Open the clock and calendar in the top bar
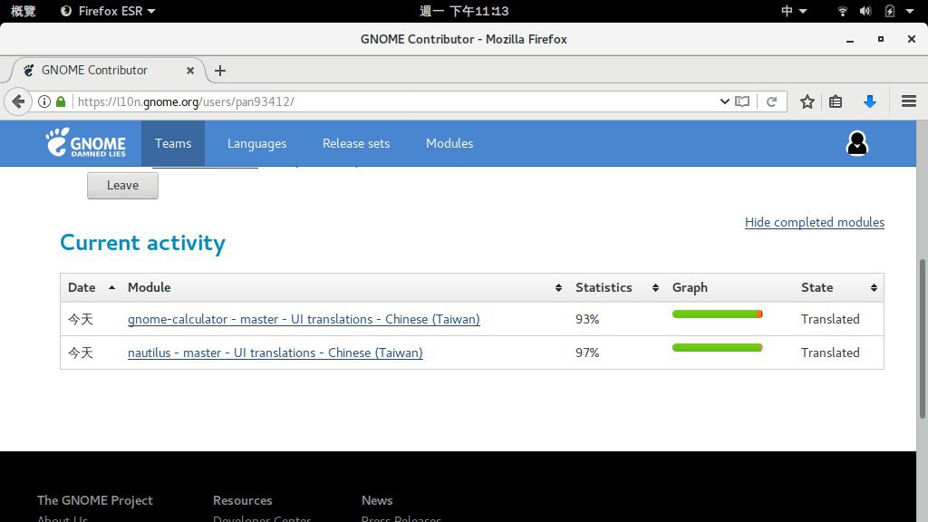928x522 pixels. [x=464, y=11]
